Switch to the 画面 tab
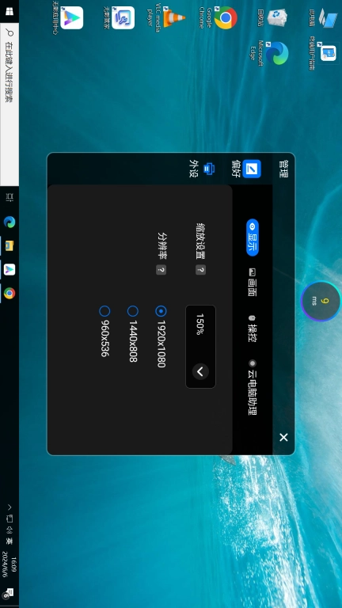This screenshot has height=608, width=342. coord(252,282)
